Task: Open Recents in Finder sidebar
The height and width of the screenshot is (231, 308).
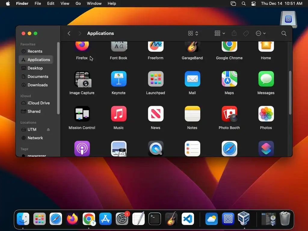Action: (36, 51)
